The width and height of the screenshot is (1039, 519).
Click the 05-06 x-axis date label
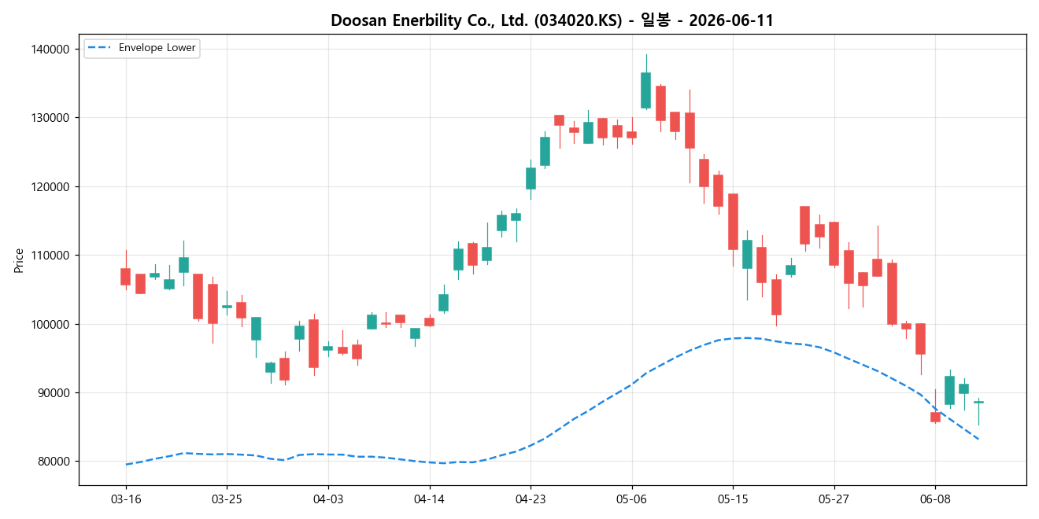coord(632,499)
